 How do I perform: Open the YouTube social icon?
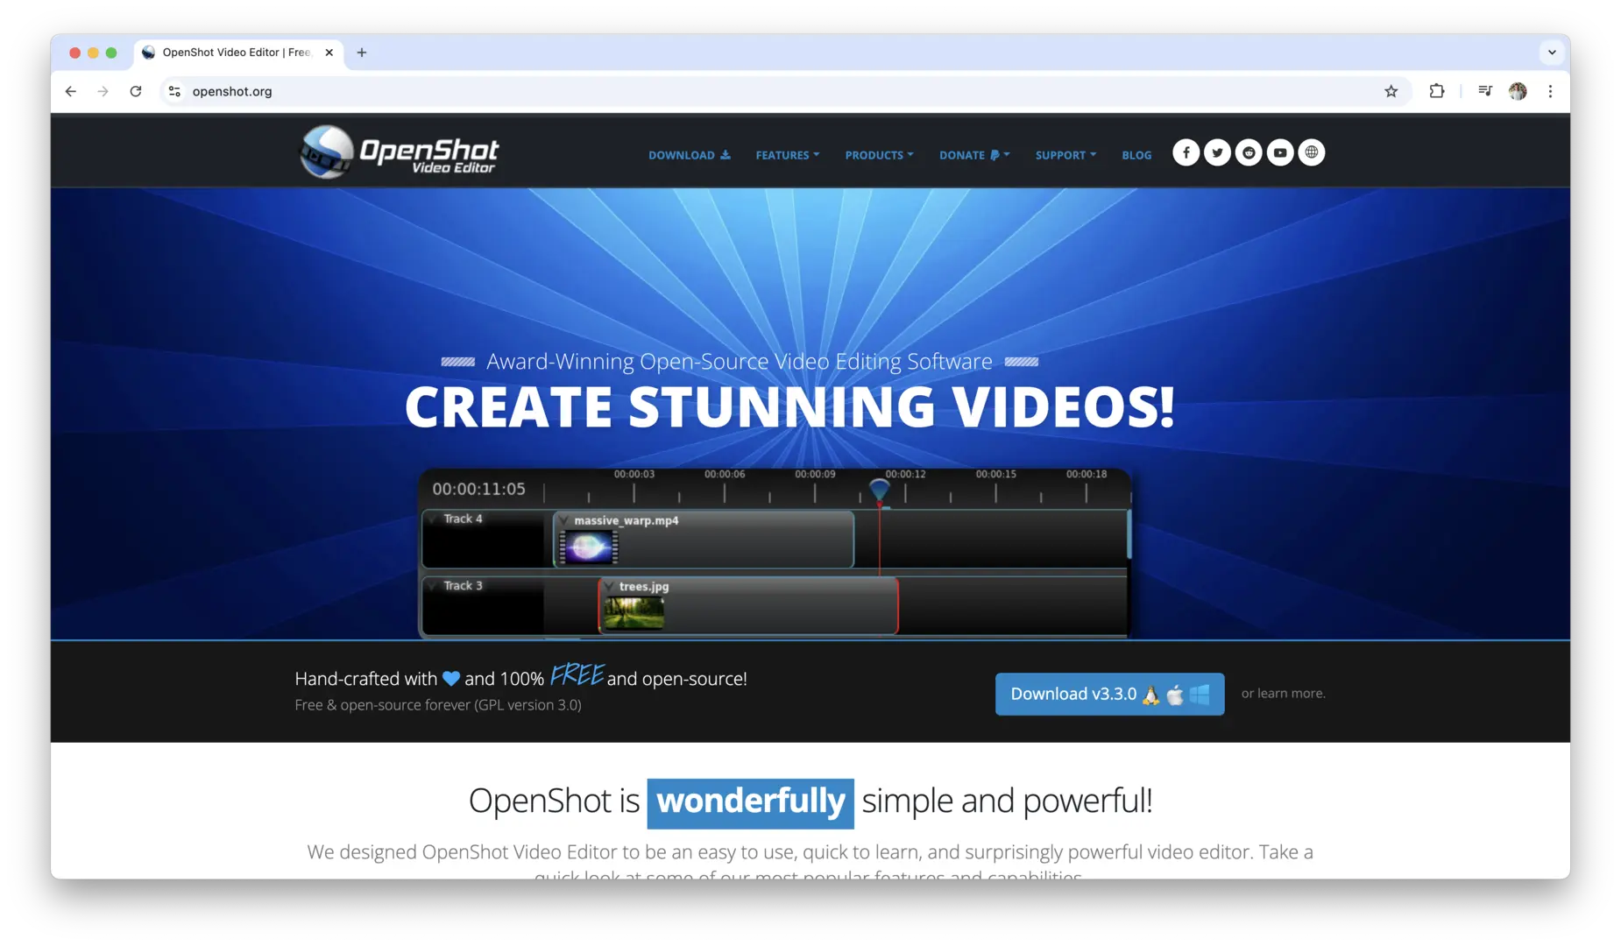coord(1280,152)
